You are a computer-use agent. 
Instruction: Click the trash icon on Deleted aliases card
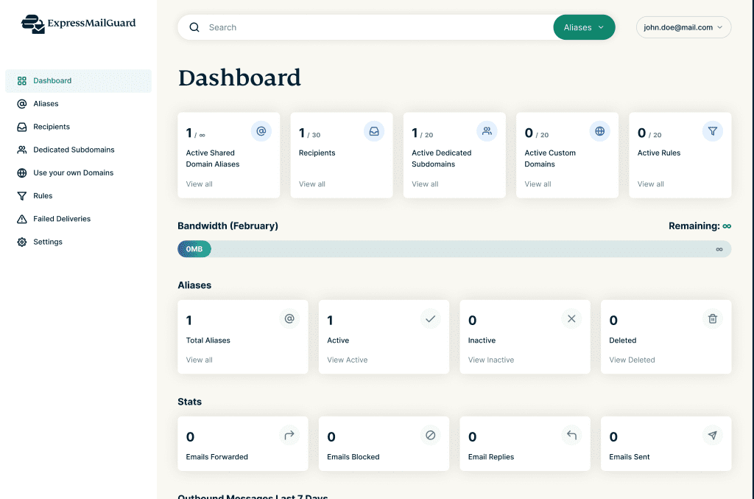(x=712, y=318)
